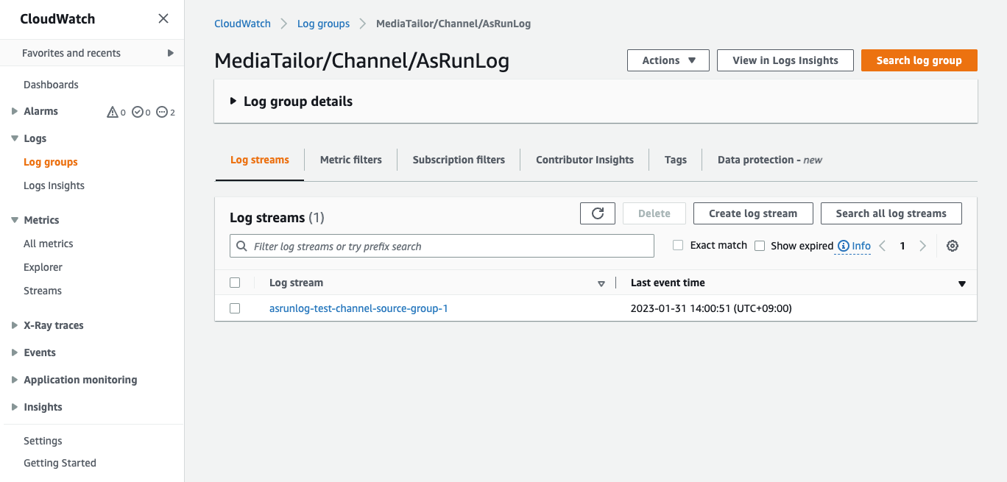
Task: Open Data protection tab
Action: pyautogui.click(x=770, y=160)
